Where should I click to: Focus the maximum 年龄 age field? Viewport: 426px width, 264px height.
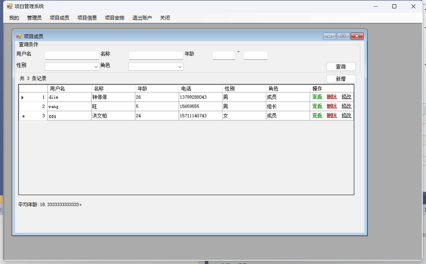[256, 55]
